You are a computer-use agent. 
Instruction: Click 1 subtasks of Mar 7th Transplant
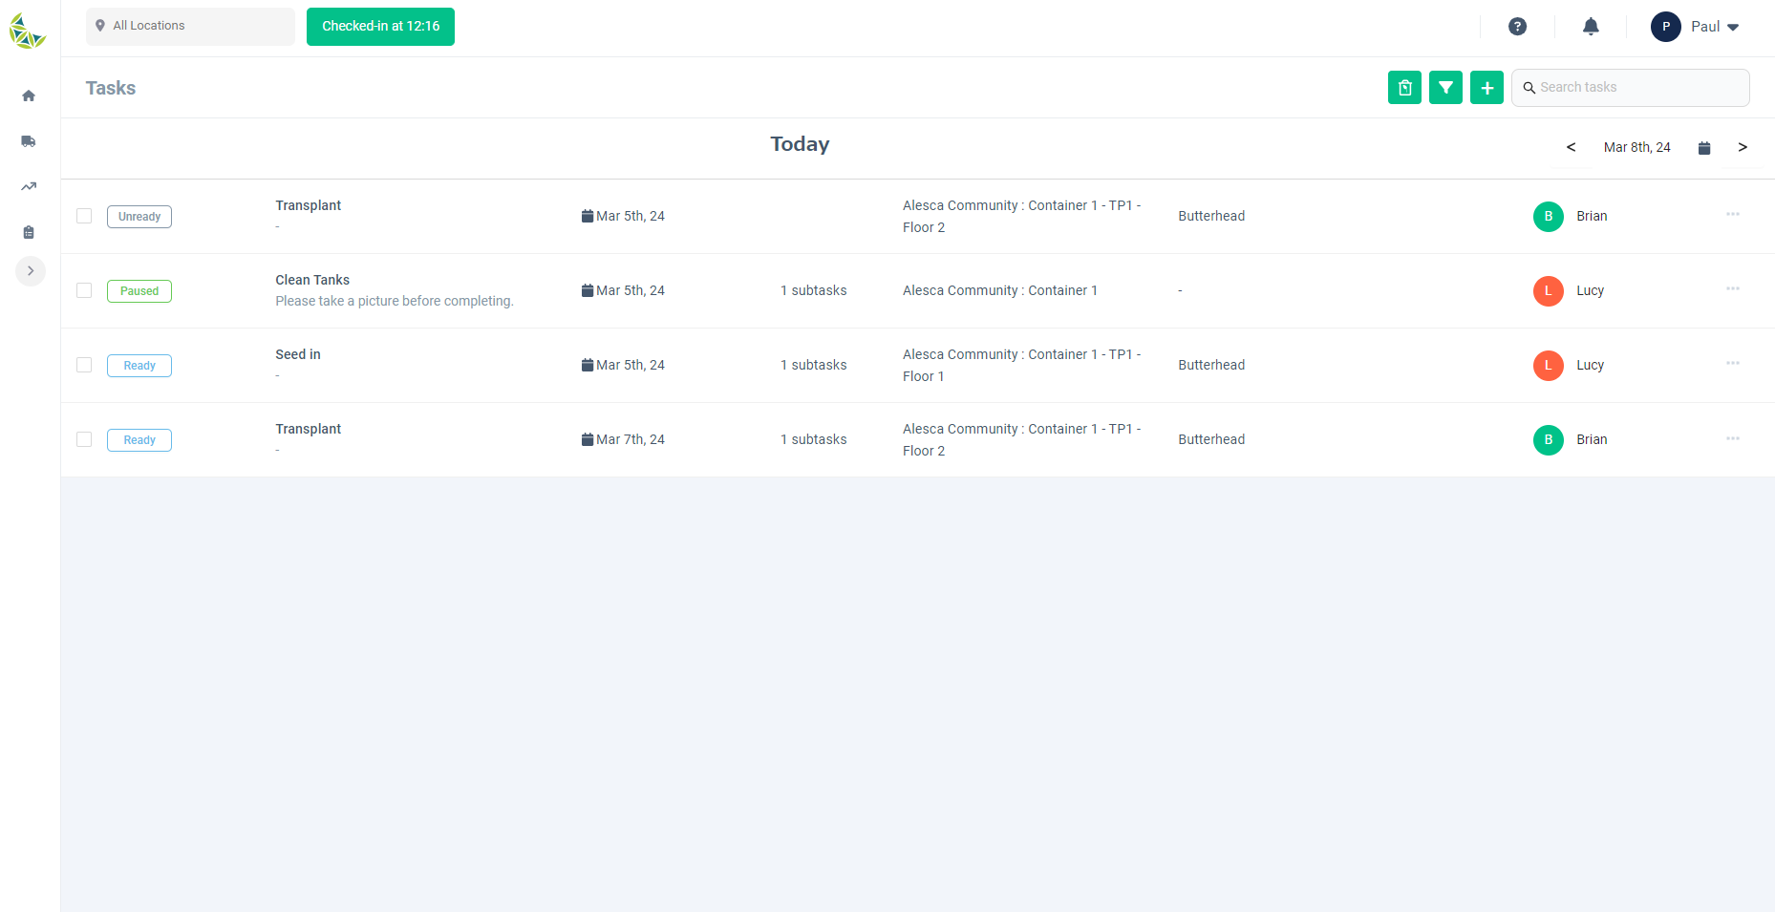[x=814, y=439]
